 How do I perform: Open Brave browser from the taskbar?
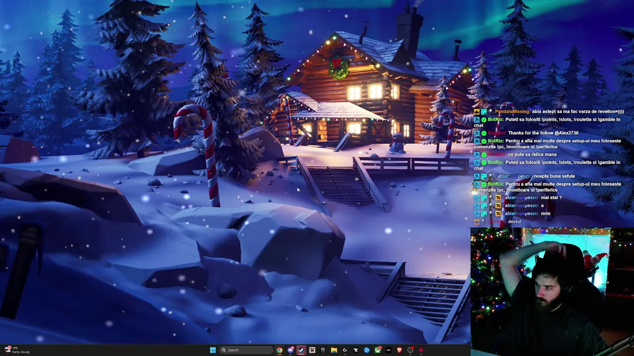399,350
